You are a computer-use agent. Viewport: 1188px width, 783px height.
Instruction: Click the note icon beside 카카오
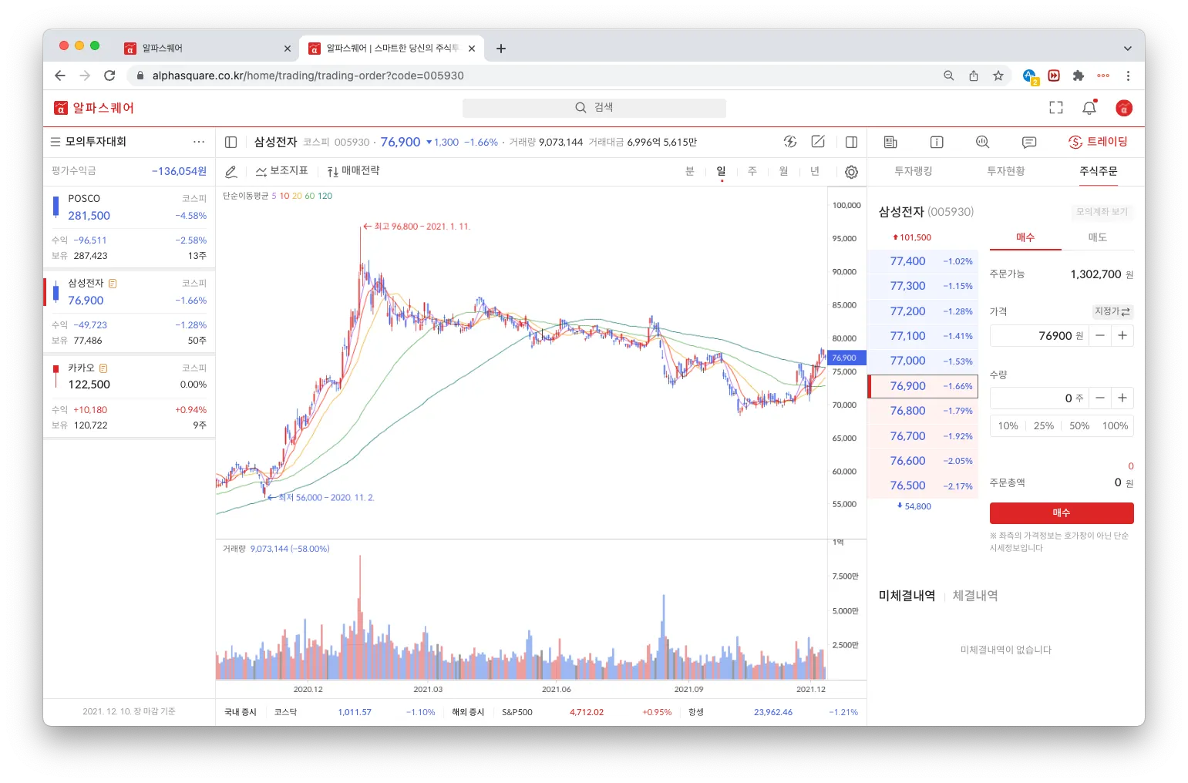[x=103, y=368]
